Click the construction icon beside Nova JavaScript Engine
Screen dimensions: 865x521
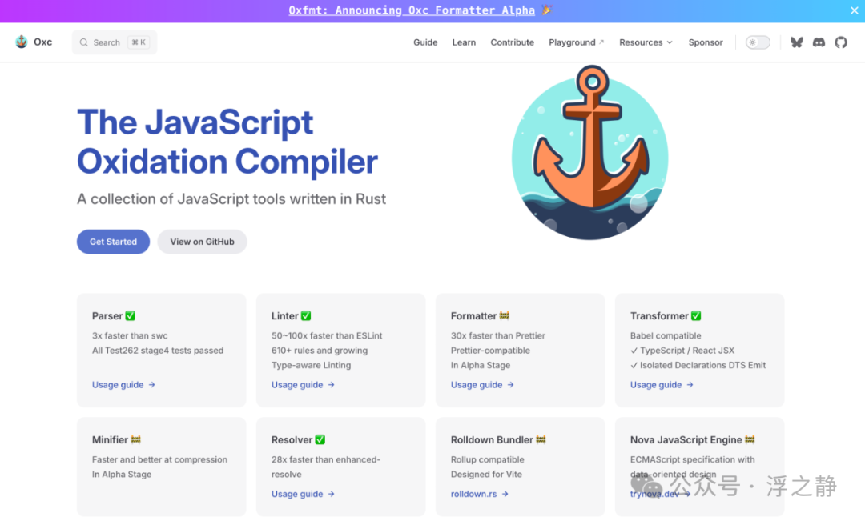click(x=750, y=439)
